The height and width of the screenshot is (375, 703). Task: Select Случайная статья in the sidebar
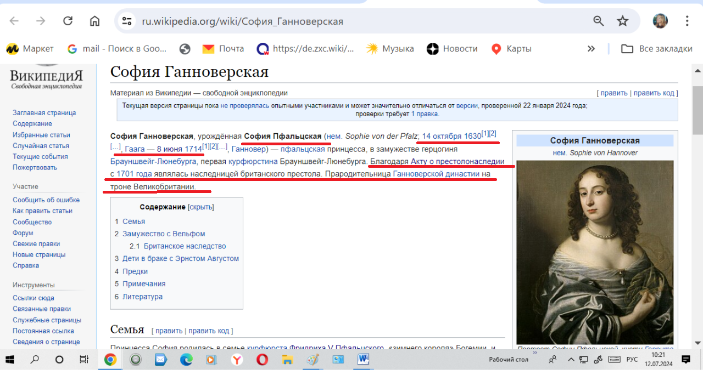41,146
